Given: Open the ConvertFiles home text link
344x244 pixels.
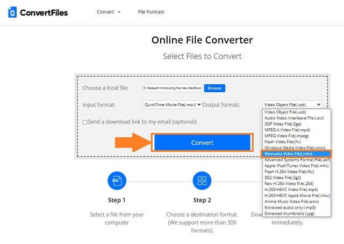Looking at the screenshot, I should [44, 13].
